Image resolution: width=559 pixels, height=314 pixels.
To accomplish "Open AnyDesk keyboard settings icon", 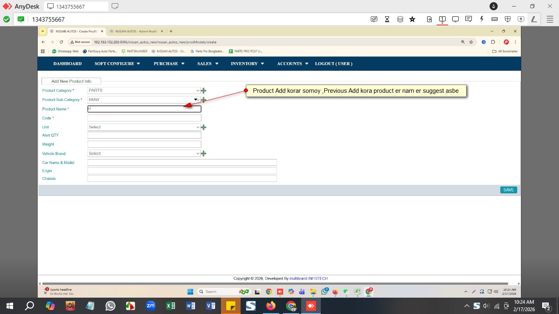I will [x=494, y=19].
